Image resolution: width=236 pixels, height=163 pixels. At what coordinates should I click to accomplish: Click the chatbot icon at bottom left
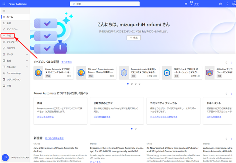5,157
